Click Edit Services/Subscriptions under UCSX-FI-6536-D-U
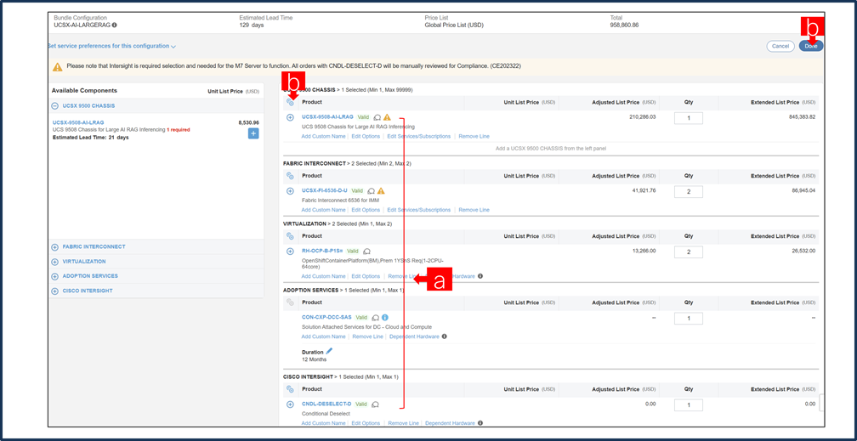This screenshot has height=441, width=857. [x=419, y=210]
